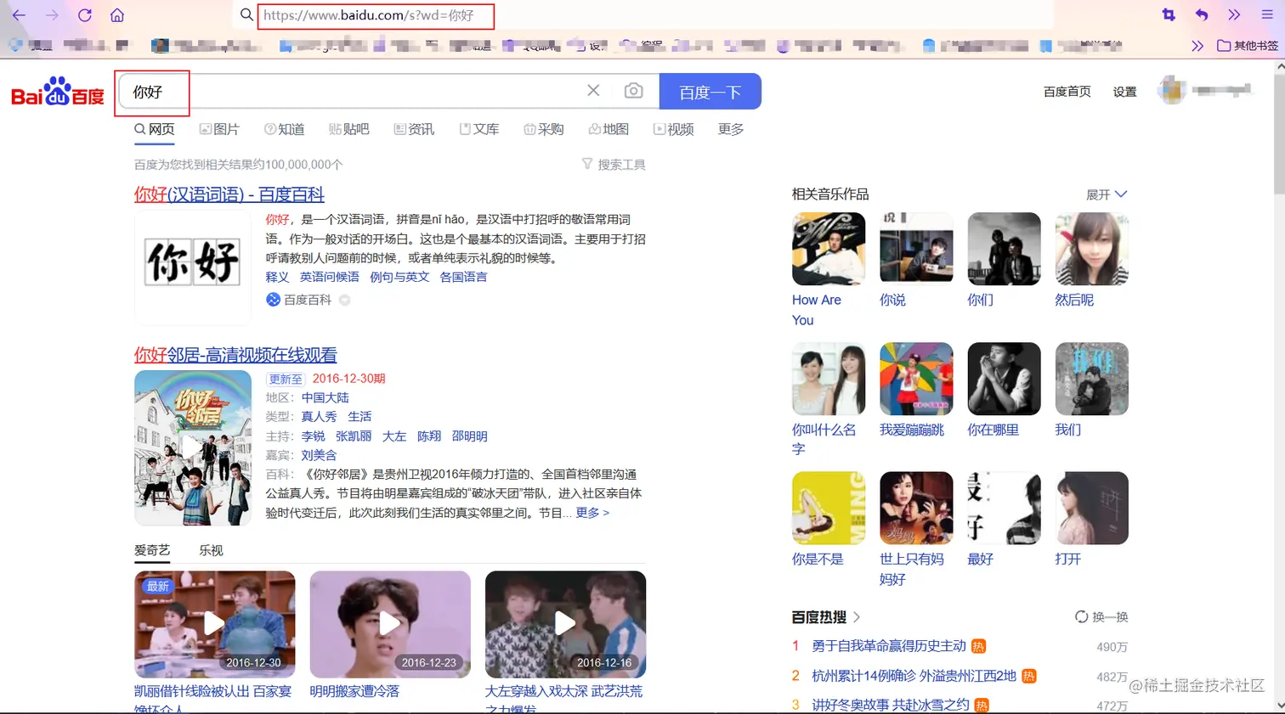Click the 百度百科 source icon below the snippet

click(x=273, y=300)
